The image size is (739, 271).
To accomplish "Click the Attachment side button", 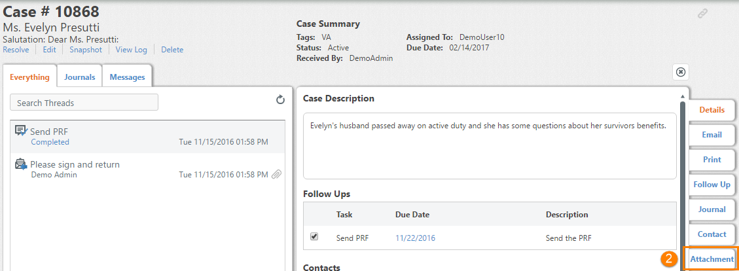I will pyautogui.click(x=712, y=259).
